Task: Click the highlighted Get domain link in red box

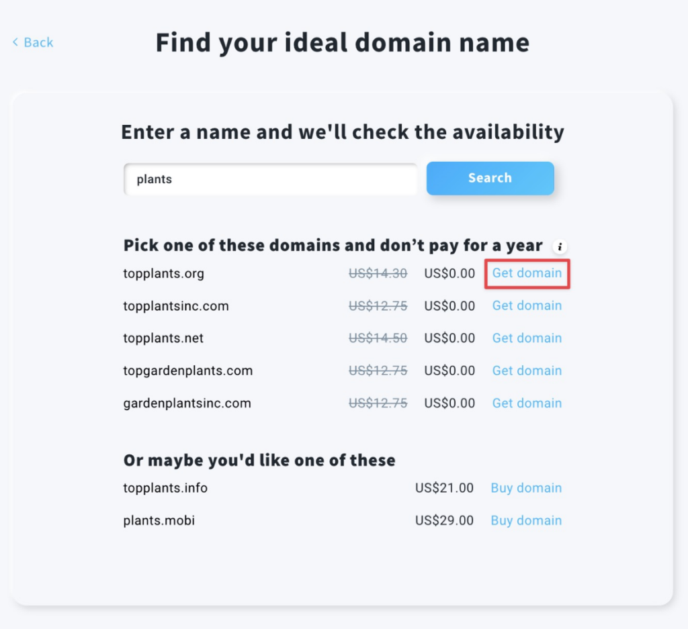Action: click(527, 273)
